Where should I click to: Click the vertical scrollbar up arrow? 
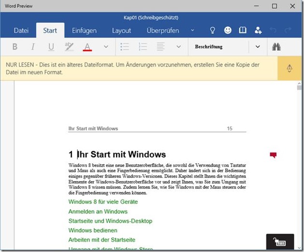300,87
